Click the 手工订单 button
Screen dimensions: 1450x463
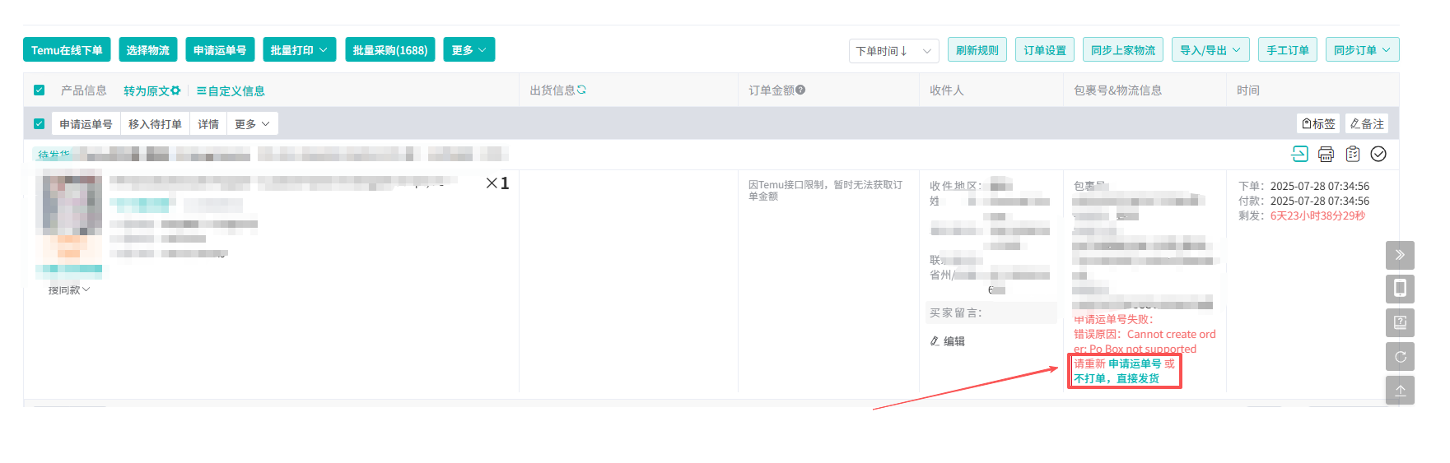(x=1288, y=50)
